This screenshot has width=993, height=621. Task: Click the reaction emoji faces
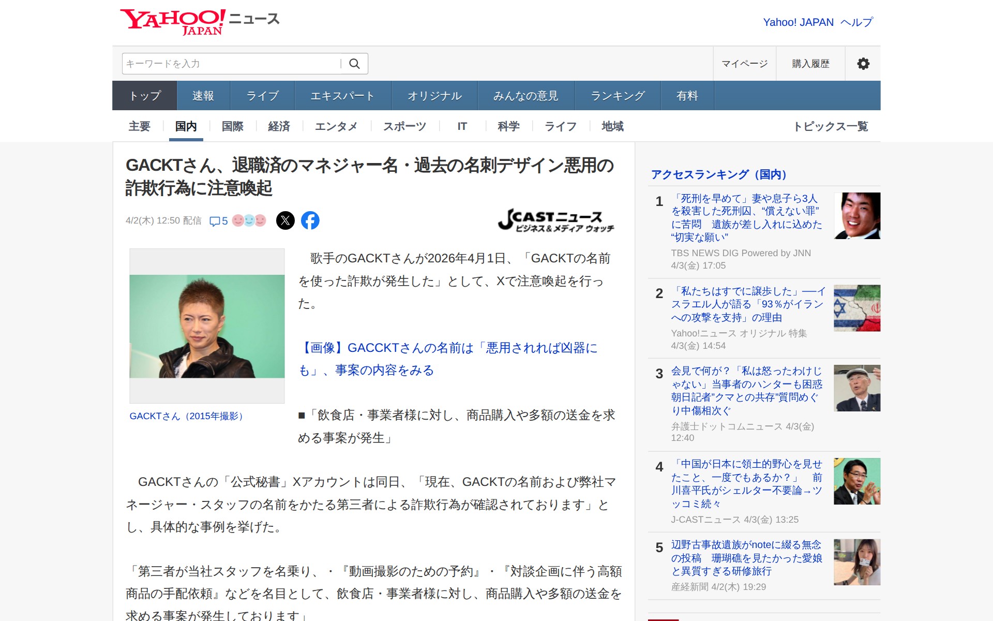(x=249, y=220)
